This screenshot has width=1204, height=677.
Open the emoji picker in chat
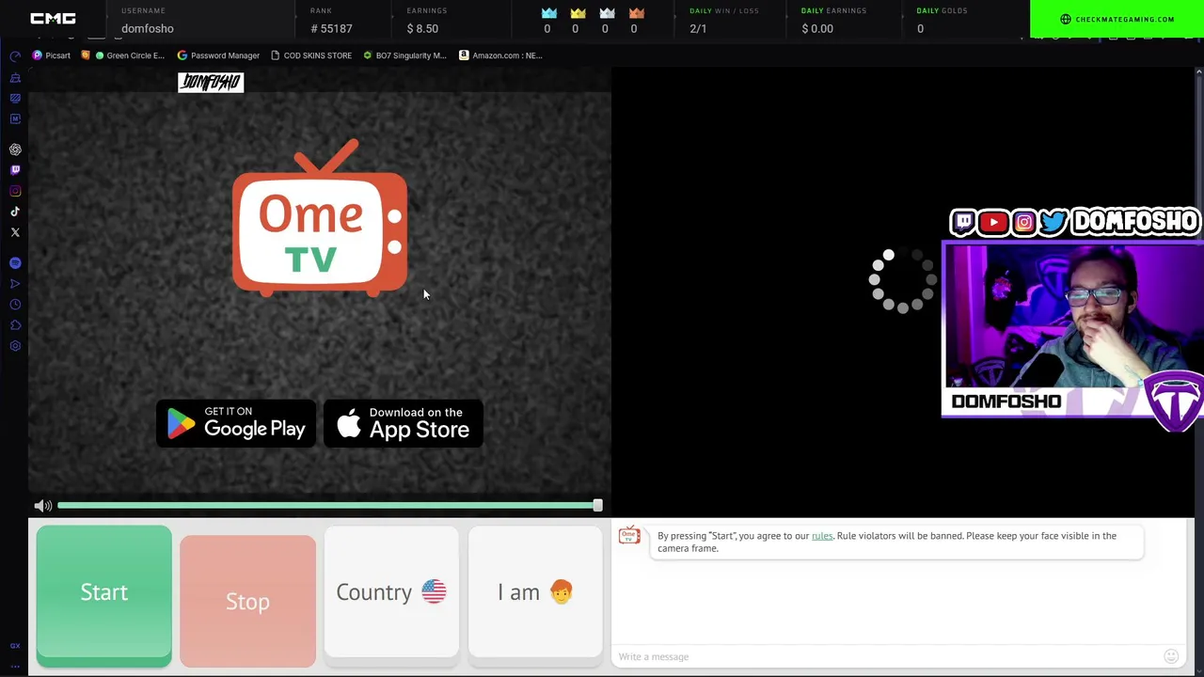click(x=1171, y=656)
